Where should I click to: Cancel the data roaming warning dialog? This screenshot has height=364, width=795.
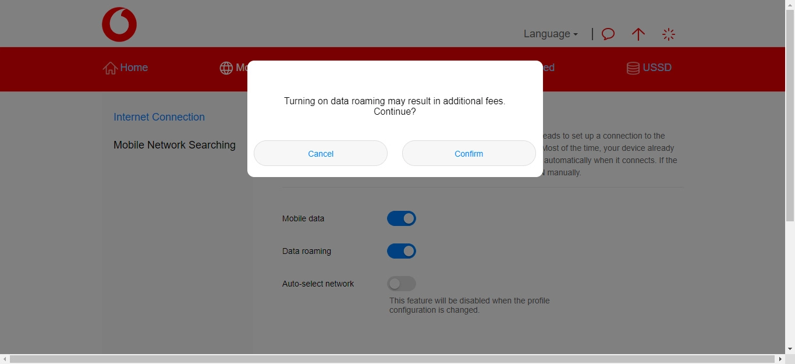(320, 153)
